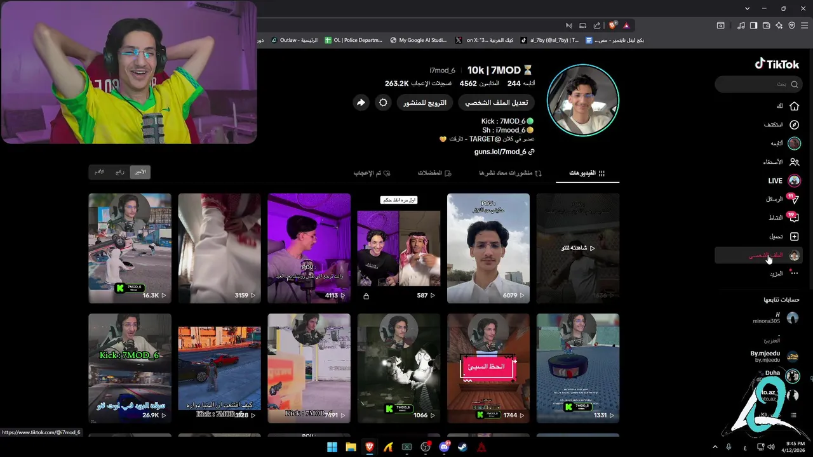Open the 'OL | Police Departm...' bookmark
Screen dimensions: 813x457
pyautogui.click(x=353, y=40)
